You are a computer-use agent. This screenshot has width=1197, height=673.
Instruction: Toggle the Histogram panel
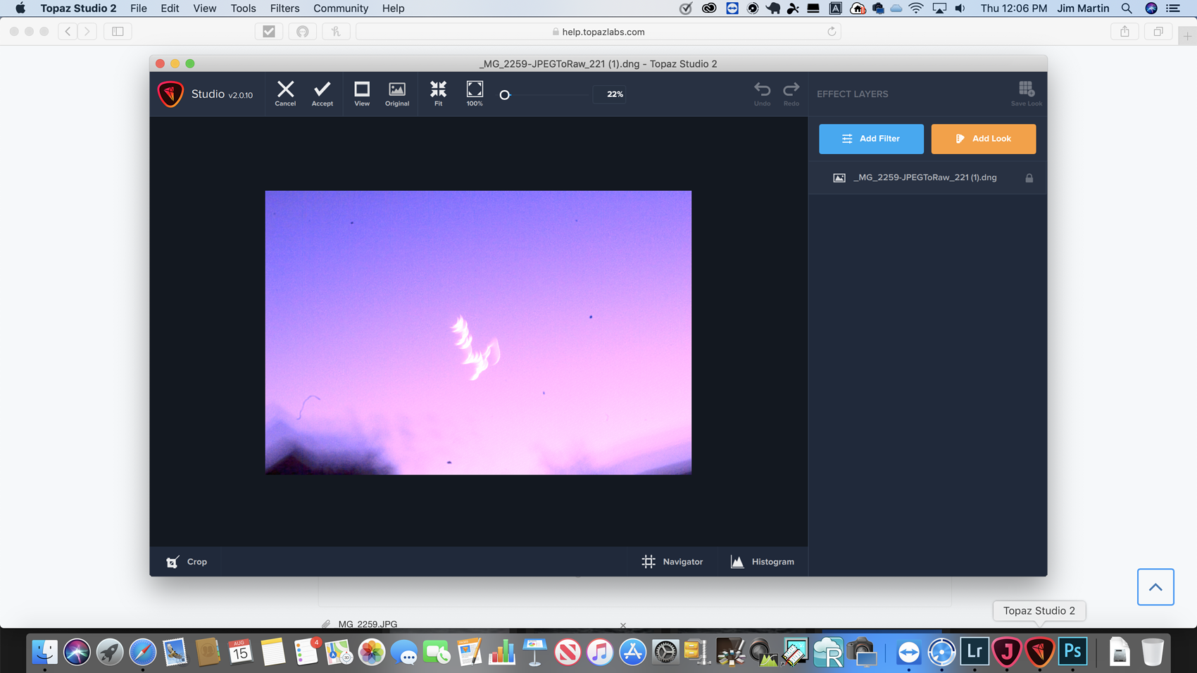[763, 562]
